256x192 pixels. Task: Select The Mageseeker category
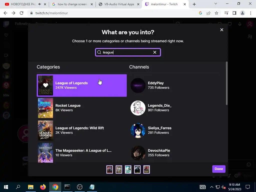coord(82,153)
